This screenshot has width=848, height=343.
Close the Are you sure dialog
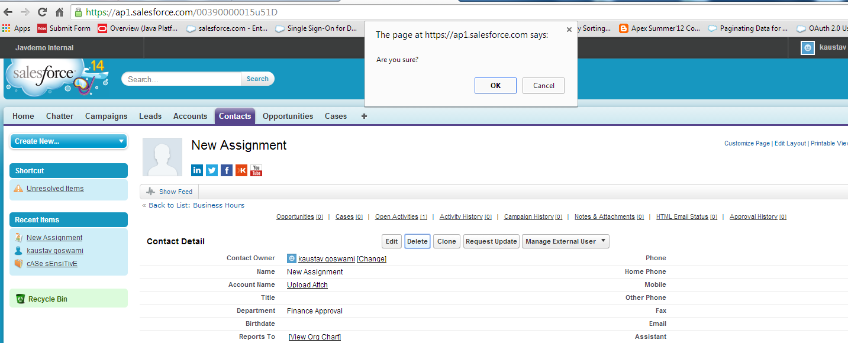coord(569,28)
